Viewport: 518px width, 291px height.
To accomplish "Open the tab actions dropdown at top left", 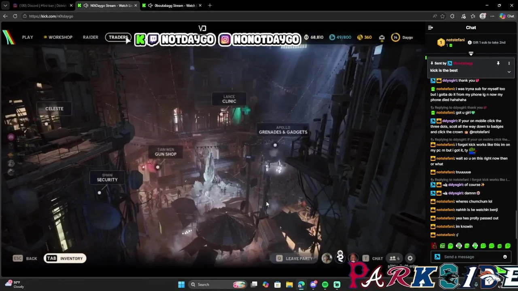I will click(x=5, y=5).
